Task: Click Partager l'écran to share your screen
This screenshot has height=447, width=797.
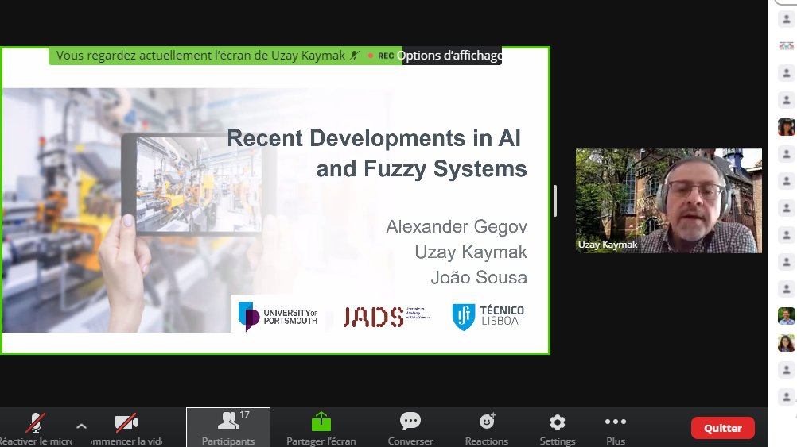Action: coord(321,428)
